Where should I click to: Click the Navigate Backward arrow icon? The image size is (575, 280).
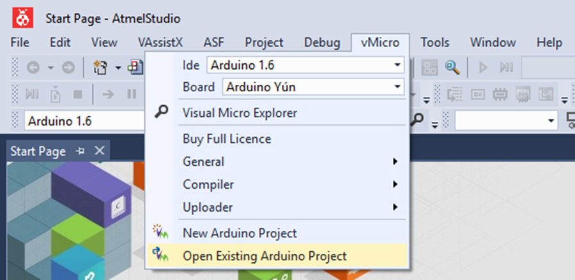33,68
